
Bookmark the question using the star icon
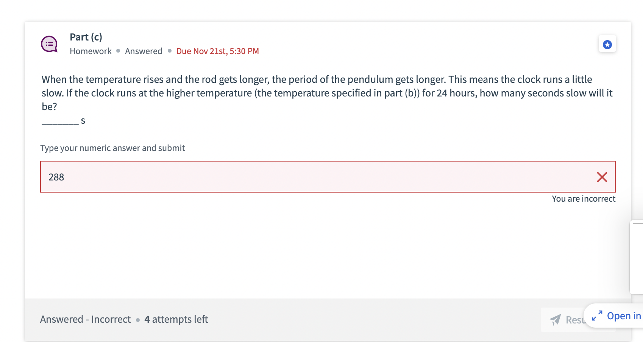click(x=607, y=44)
